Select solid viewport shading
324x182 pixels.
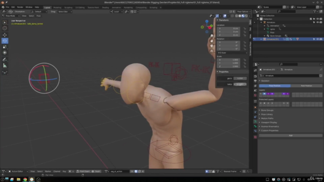239,16
